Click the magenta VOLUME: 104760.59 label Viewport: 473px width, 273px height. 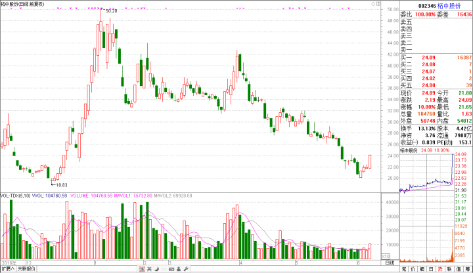pos(91,196)
